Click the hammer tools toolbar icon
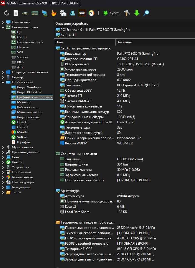The height and width of the screenshot is (268, 195). coord(127,13)
